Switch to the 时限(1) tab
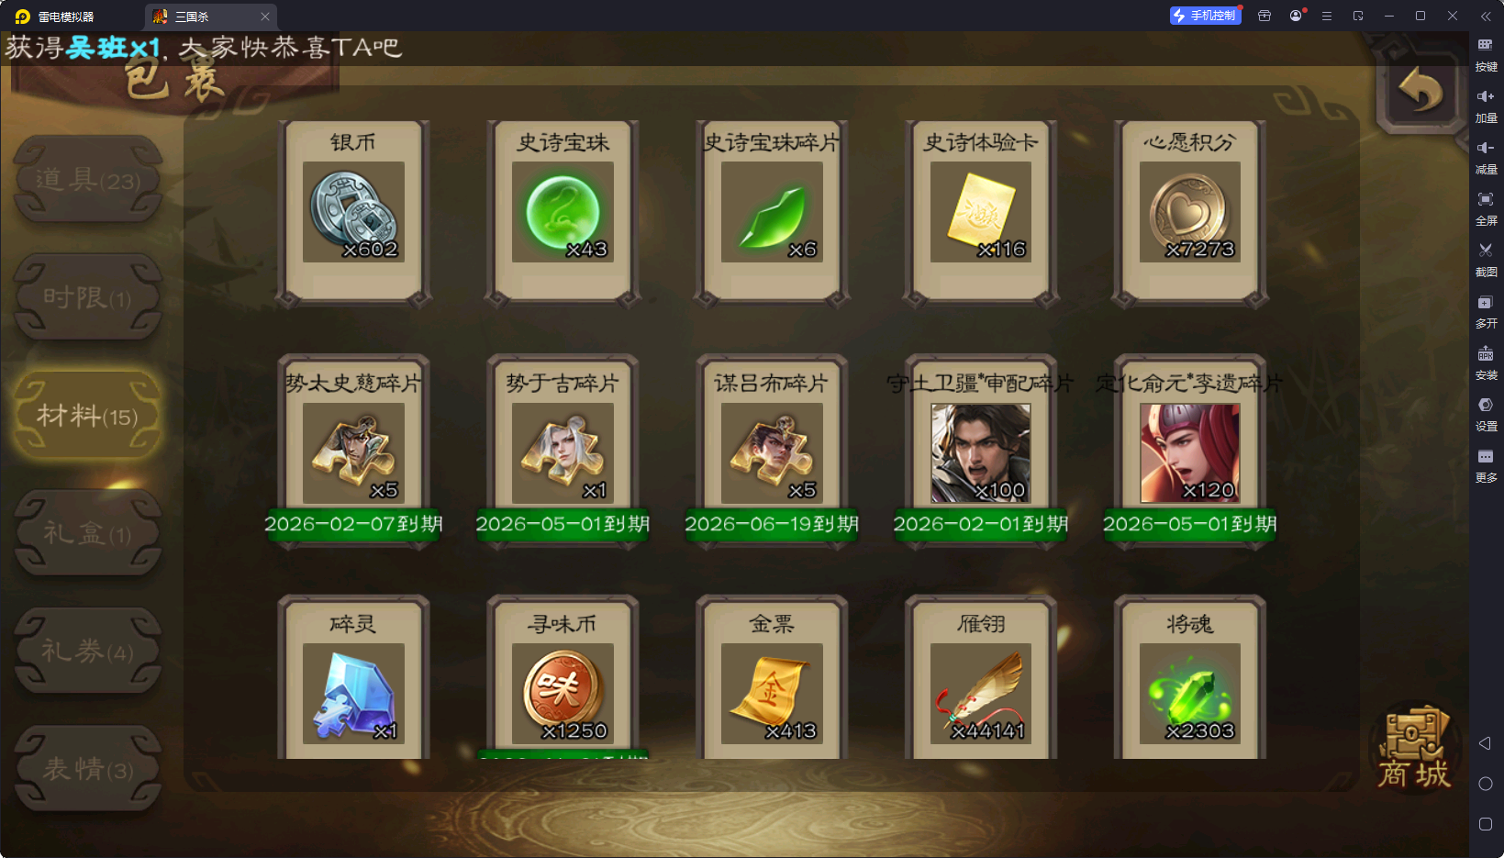Viewport: 1504px width, 858px height. [x=88, y=297]
